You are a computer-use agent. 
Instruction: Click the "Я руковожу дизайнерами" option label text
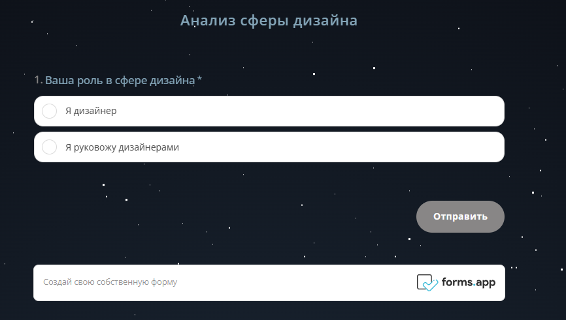point(122,147)
